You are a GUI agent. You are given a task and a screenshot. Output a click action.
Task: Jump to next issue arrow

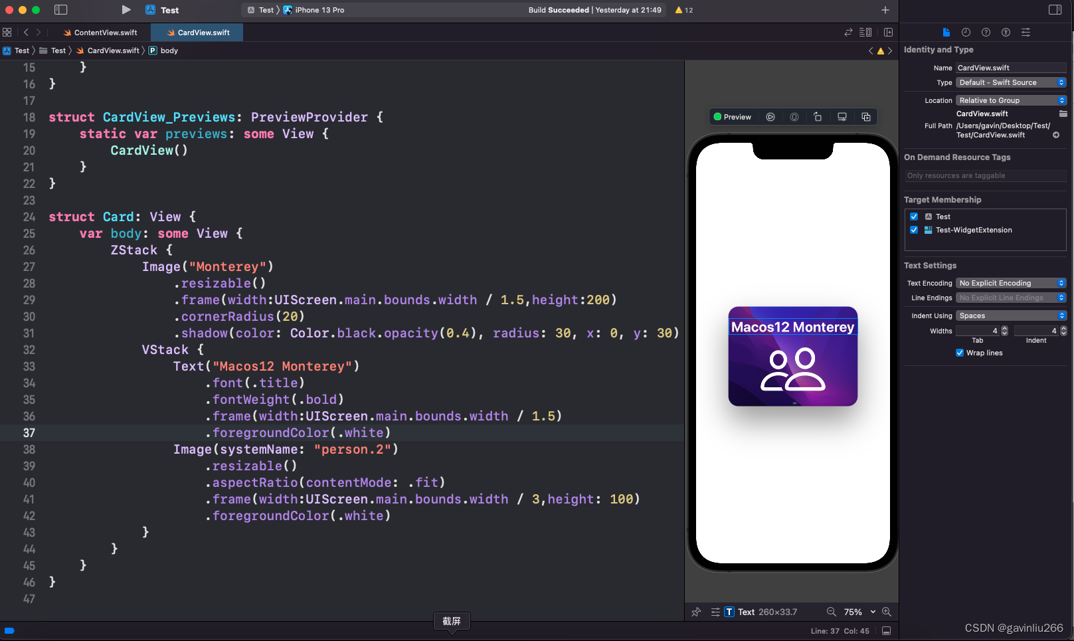tap(890, 50)
